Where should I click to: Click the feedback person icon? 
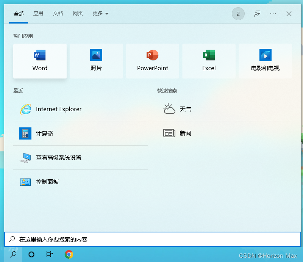pyautogui.click(x=257, y=14)
